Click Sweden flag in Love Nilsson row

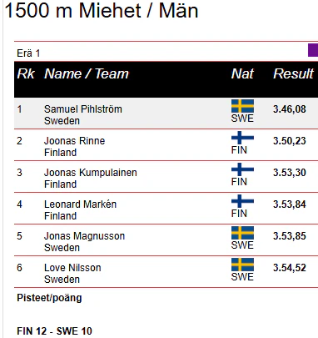pyautogui.click(x=242, y=265)
